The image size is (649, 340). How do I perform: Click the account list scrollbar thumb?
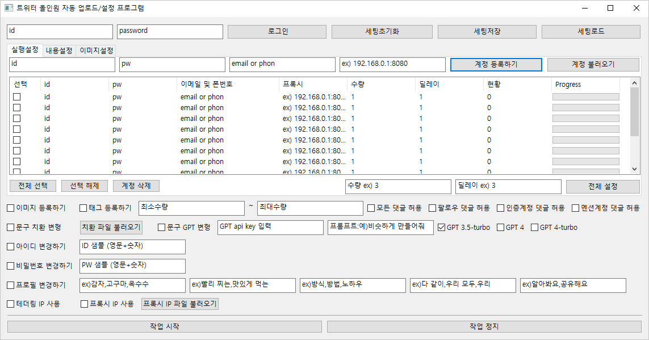634,112
